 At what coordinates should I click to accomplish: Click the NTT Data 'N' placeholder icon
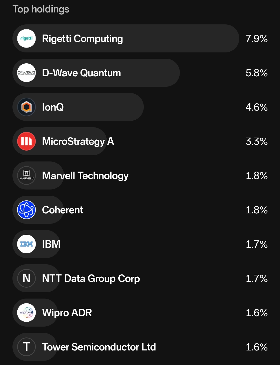point(26,278)
